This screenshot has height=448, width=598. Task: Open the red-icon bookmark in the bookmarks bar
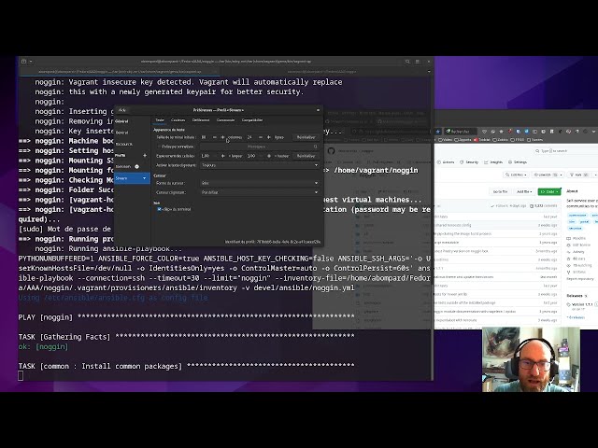tap(481, 140)
